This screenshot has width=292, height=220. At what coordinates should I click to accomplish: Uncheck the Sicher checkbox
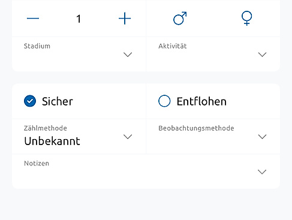click(x=30, y=101)
